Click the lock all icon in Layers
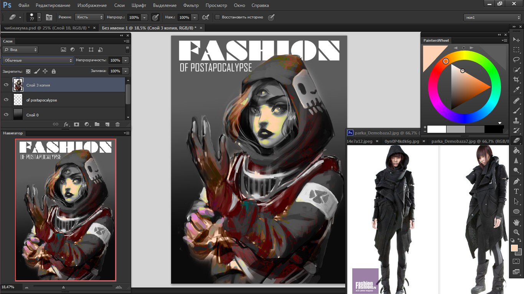 [54, 71]
